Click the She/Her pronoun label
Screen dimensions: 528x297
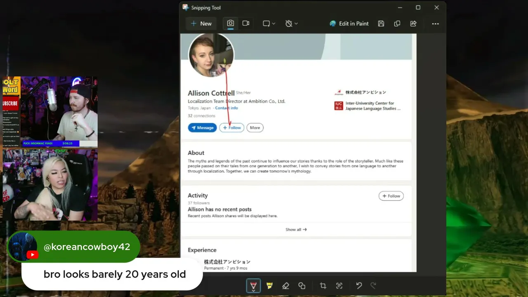pos(243,93)
